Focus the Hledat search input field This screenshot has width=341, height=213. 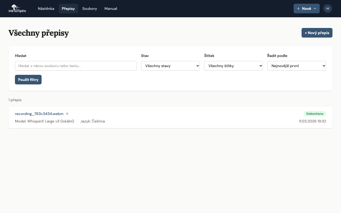click(76, 66)
